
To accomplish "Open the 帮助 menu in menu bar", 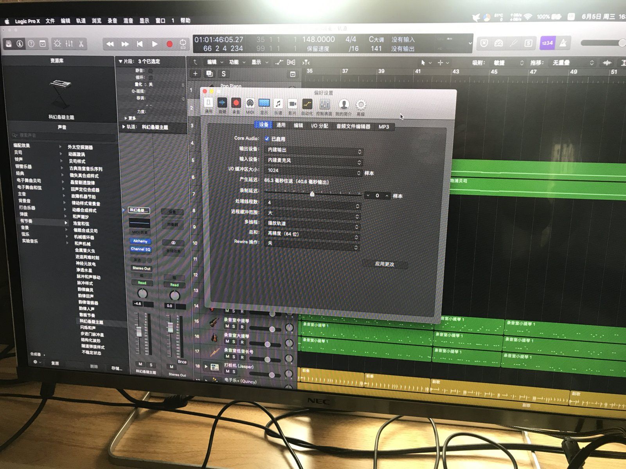I will (x=185, y=21).
